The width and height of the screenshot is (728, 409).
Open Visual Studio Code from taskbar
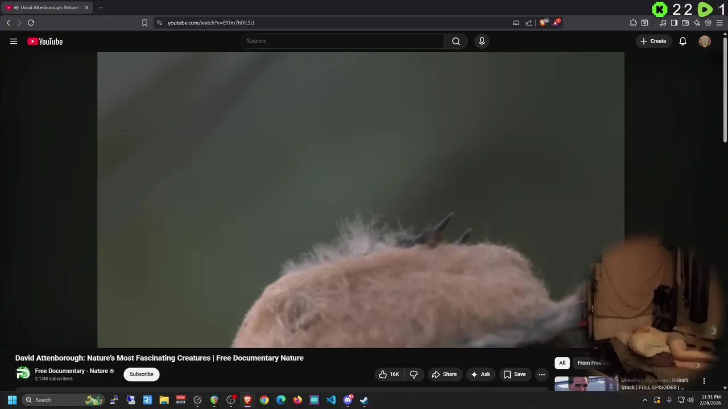pyautogui.click(x=331, y=400)
